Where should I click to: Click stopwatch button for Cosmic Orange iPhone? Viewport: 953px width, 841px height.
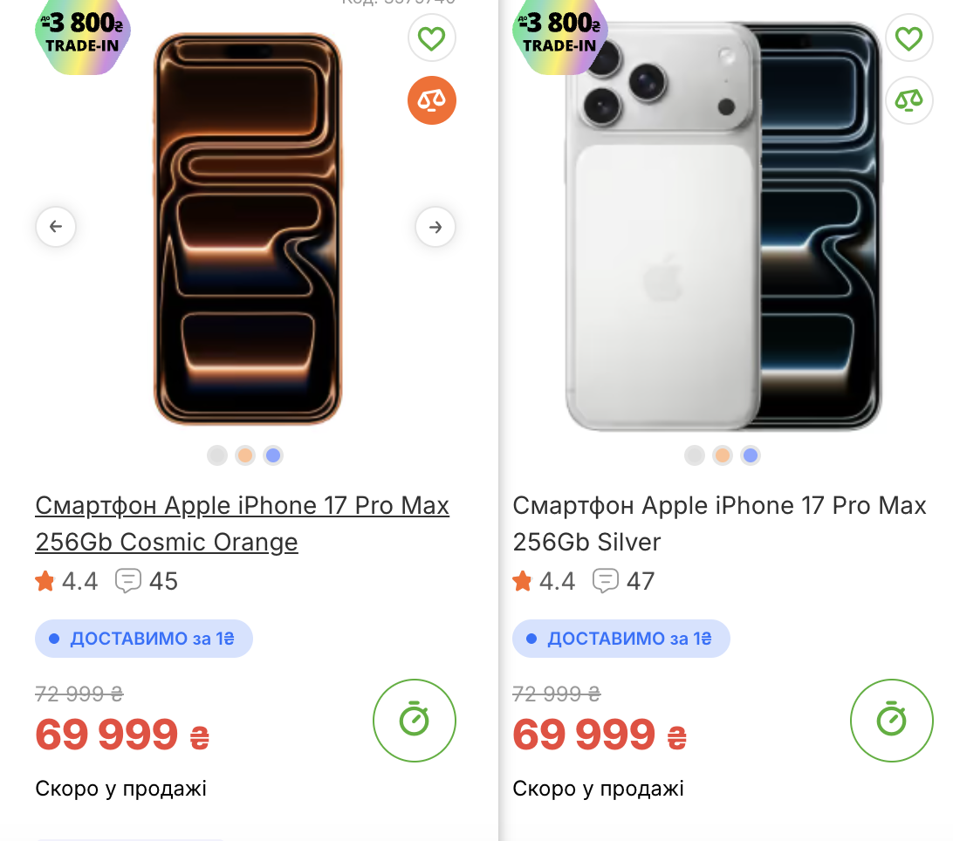tap(415, 721)
